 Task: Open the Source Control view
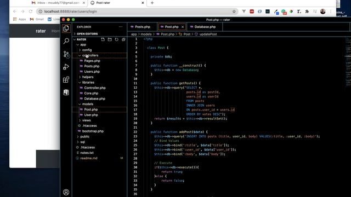[x=66, y=54]
